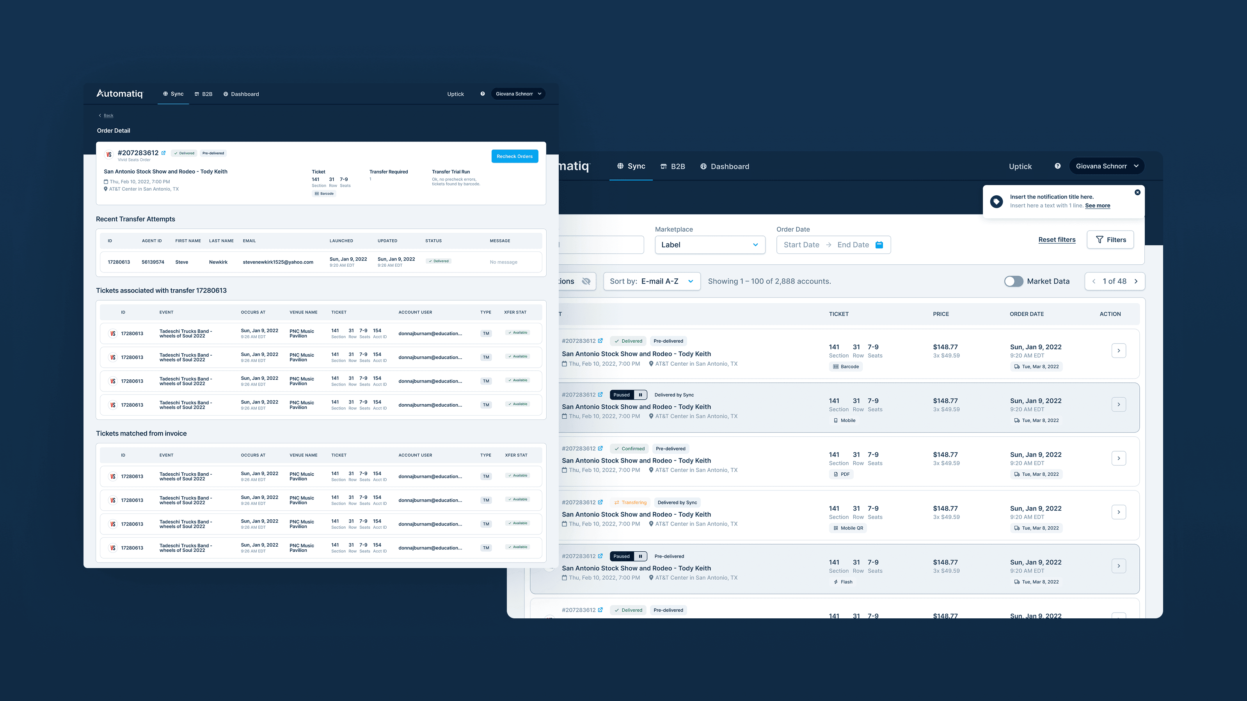Image resolution: width=1247 pixels, height=701 pixels.
Task: Click the pause icon on the first Paused badge
Action: pos(640,395)
